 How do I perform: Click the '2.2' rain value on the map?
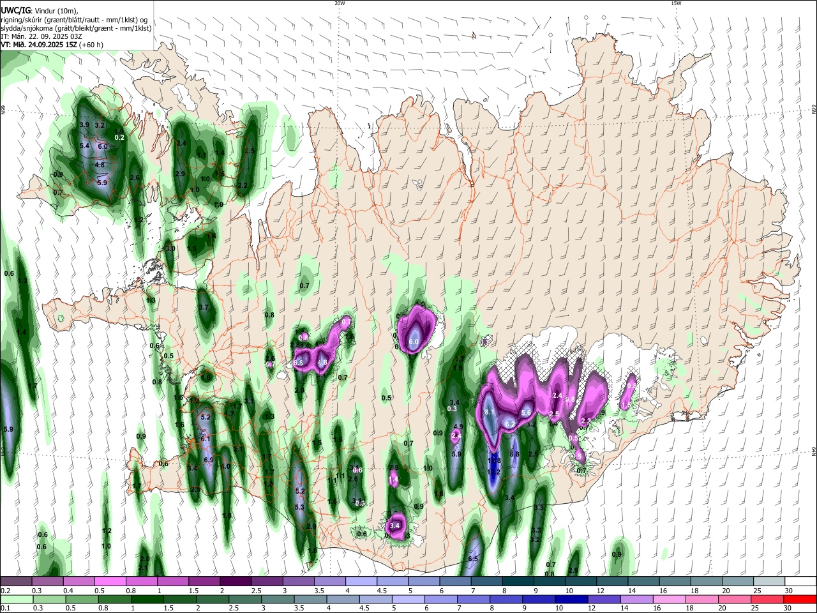click(x=243, y=185)
